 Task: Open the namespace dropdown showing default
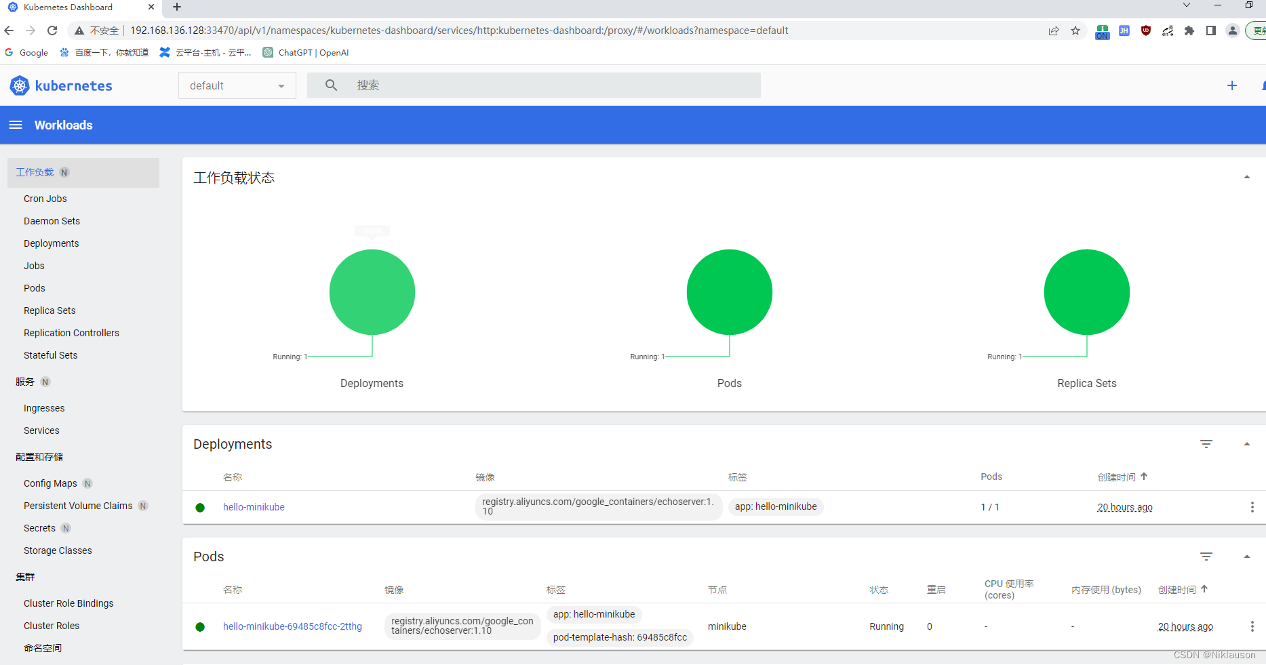click(237, 85)
